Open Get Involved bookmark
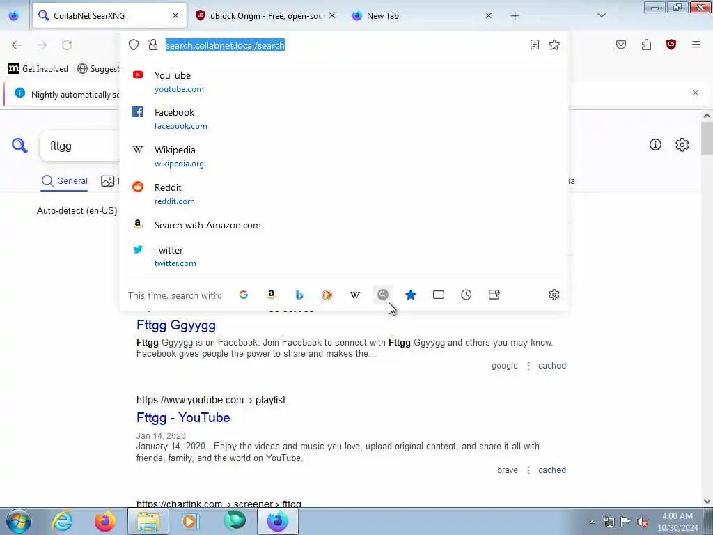 pos(38,69)
